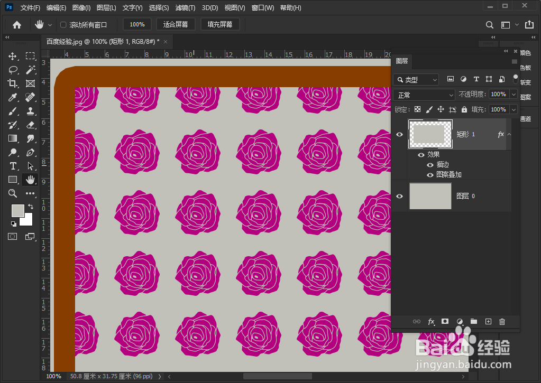This screenshot has width=541, height=383.
Task: Select the Frame tool
Action: point(30,83)
